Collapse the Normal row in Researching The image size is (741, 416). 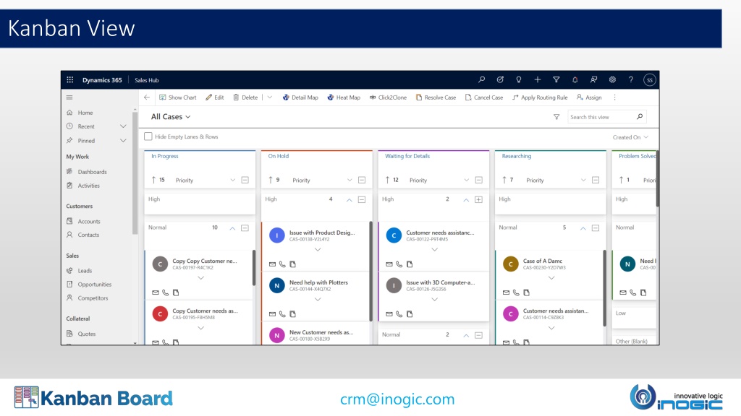(x=596, y=227)
